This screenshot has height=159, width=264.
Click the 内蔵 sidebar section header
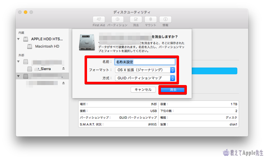pyautogui.click(x=21, y=33)
